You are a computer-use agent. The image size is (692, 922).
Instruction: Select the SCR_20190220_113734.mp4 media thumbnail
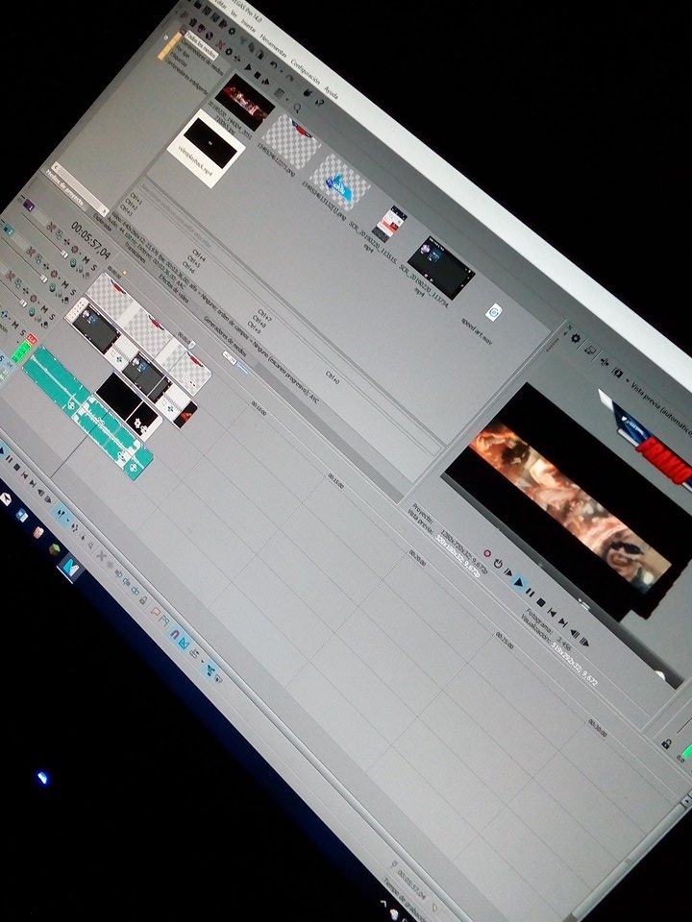(441, 268)
